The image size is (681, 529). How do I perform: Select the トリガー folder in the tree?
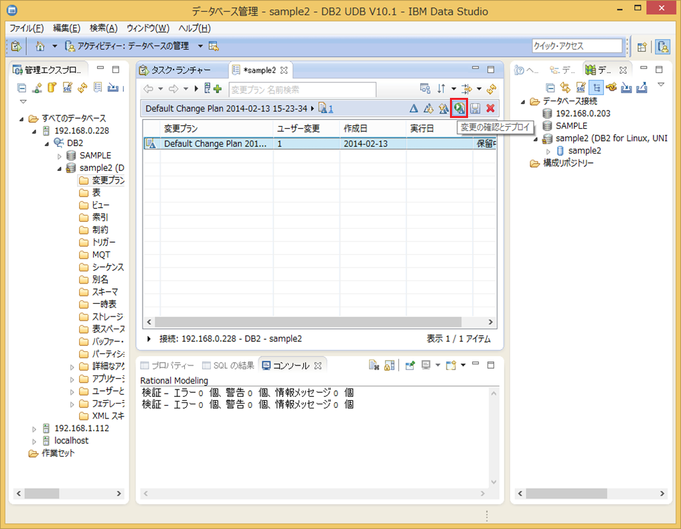pos(98,242)
